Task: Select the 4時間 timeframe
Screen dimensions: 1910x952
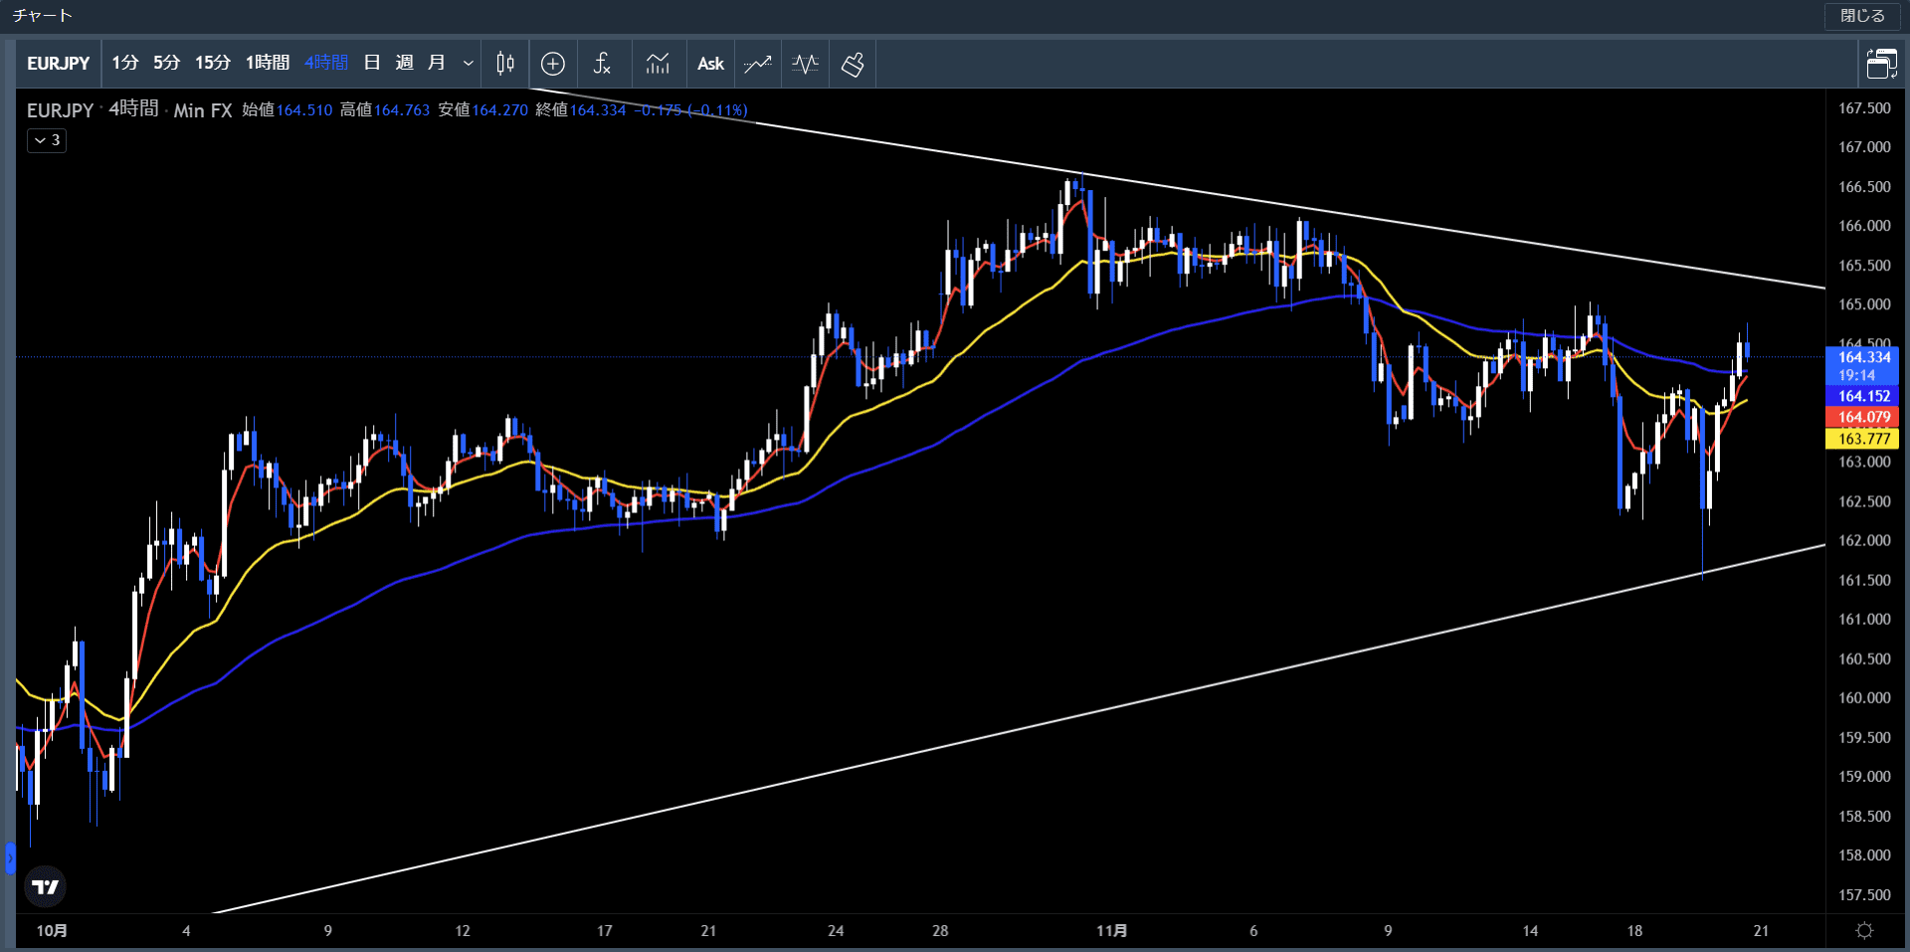Action: coord(326,63)
